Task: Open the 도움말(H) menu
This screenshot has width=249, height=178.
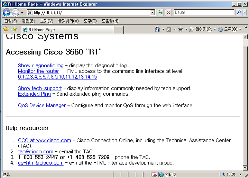Action: 110,21
